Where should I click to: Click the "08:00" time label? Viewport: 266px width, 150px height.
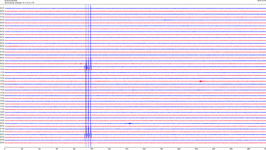coord(2,55)
